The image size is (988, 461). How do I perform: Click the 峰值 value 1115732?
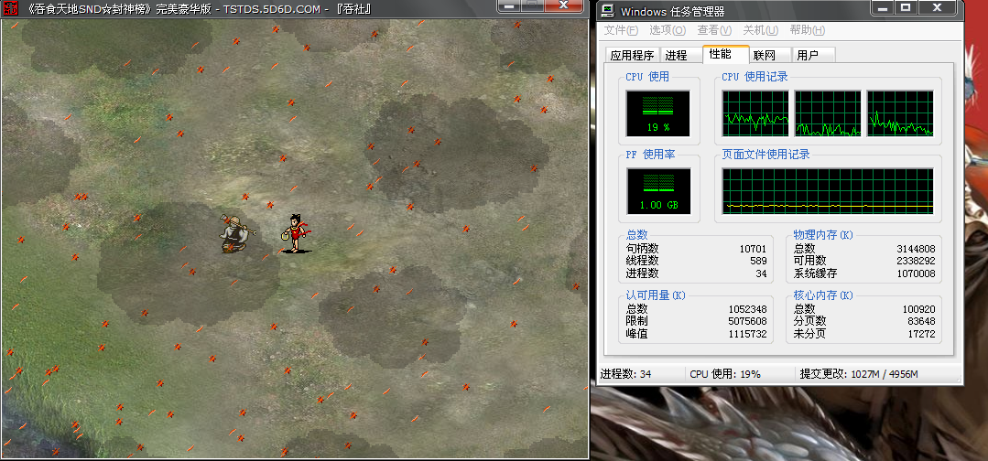click(x=747, y=334)
